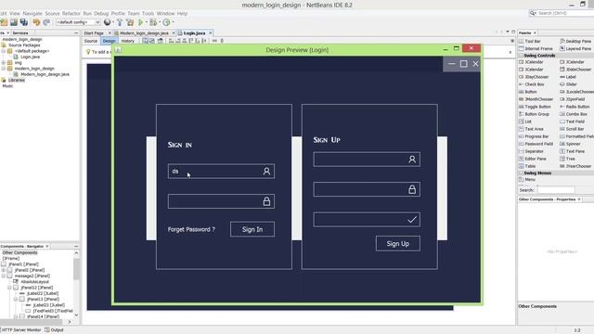Expand jPanel2 in the Navigator tree

4,270
